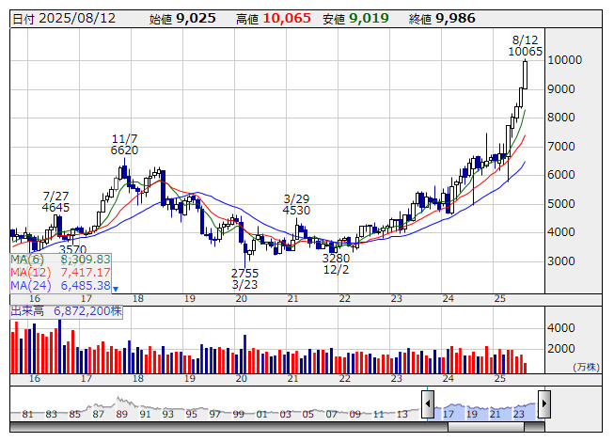Click year 89 in overview timeline
This screenshot has height=442, width=614.
point(121,414)
